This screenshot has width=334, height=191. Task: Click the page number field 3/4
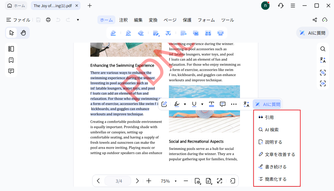point(119,181)
